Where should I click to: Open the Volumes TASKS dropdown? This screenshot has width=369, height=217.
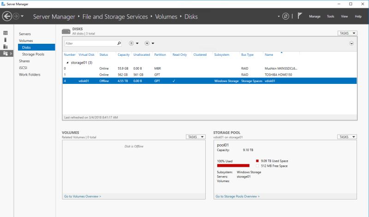196,137
